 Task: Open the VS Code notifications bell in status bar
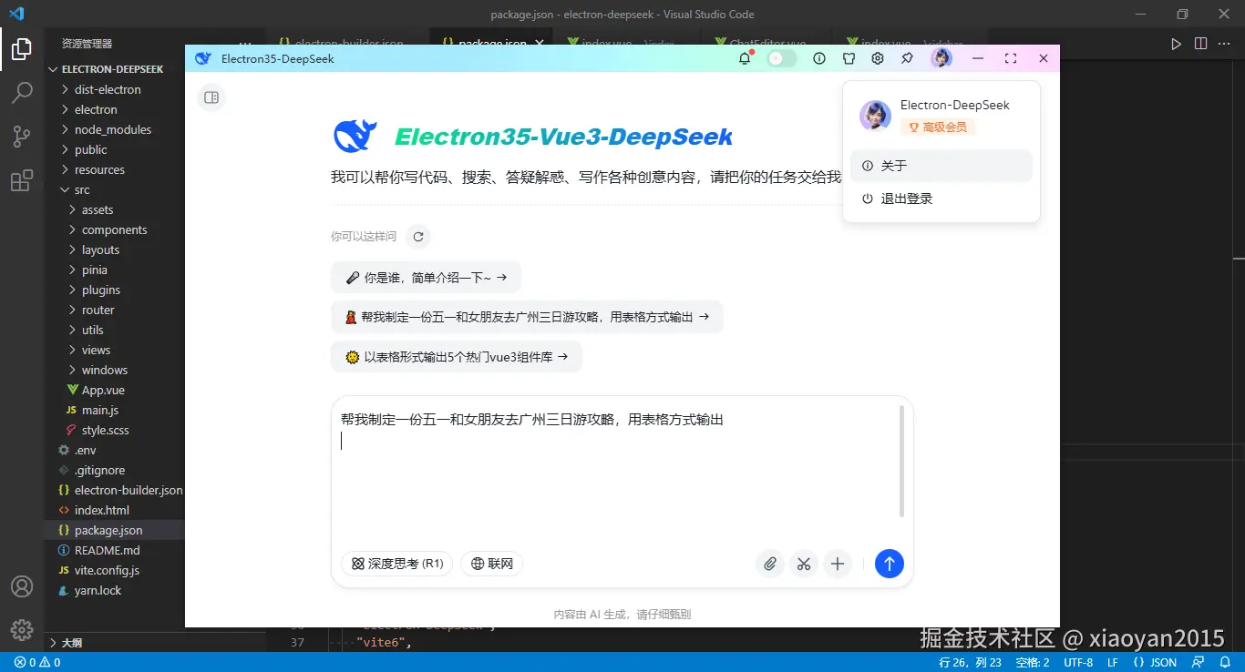click(1226, 662)
